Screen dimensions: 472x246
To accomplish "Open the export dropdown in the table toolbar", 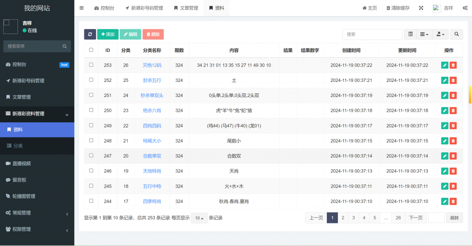I will [x=440, y=34].
